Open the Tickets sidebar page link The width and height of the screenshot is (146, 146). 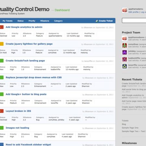(x=125, y=121)
